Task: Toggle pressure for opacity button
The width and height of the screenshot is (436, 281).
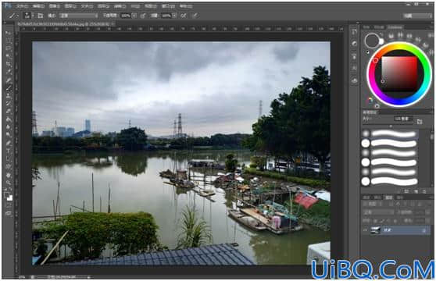Action: pos(143,16)
